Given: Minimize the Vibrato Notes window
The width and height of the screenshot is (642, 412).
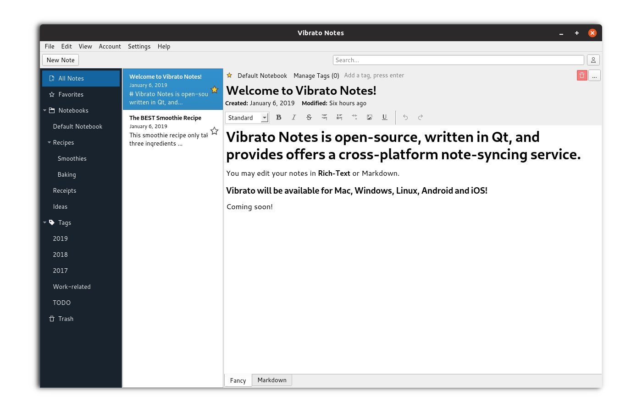Looking at the screenshot, I should coord(561,33).
